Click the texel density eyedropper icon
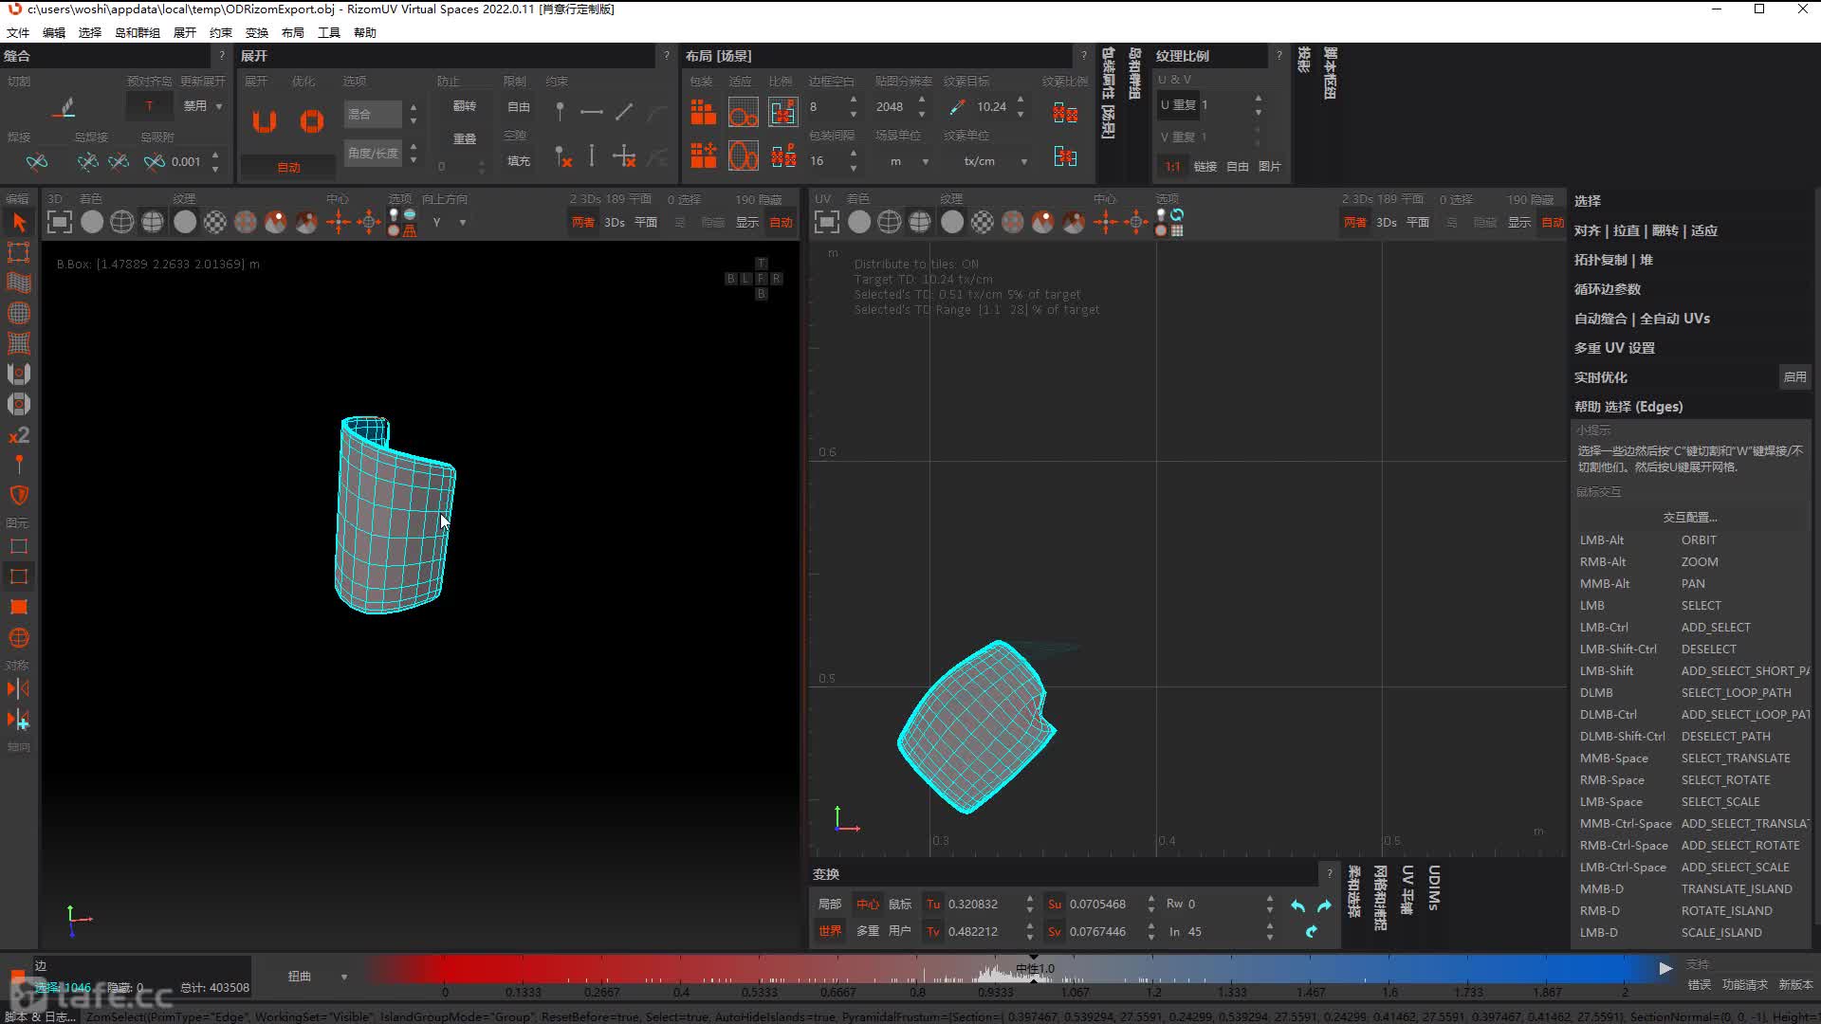The height and width of the screenshot is (1024, 1821). 957,107
